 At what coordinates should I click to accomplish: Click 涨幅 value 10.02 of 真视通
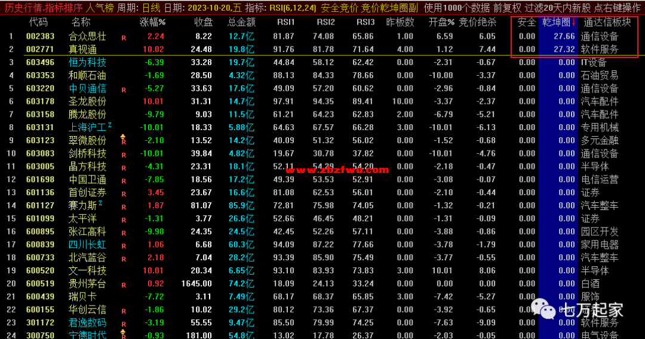[x=153, y=50]
